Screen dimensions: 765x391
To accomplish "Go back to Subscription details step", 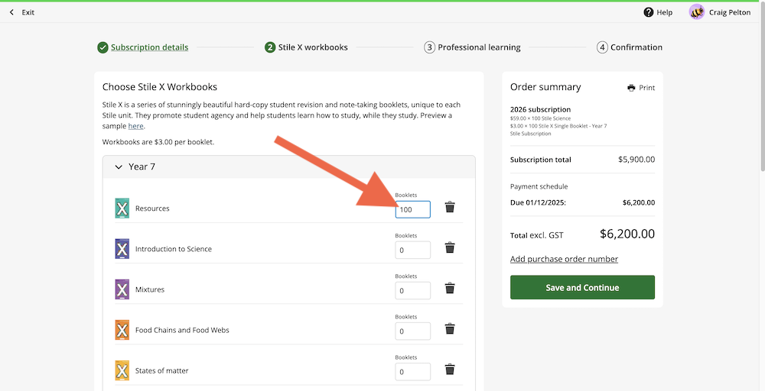I will [x=149, y=47].
